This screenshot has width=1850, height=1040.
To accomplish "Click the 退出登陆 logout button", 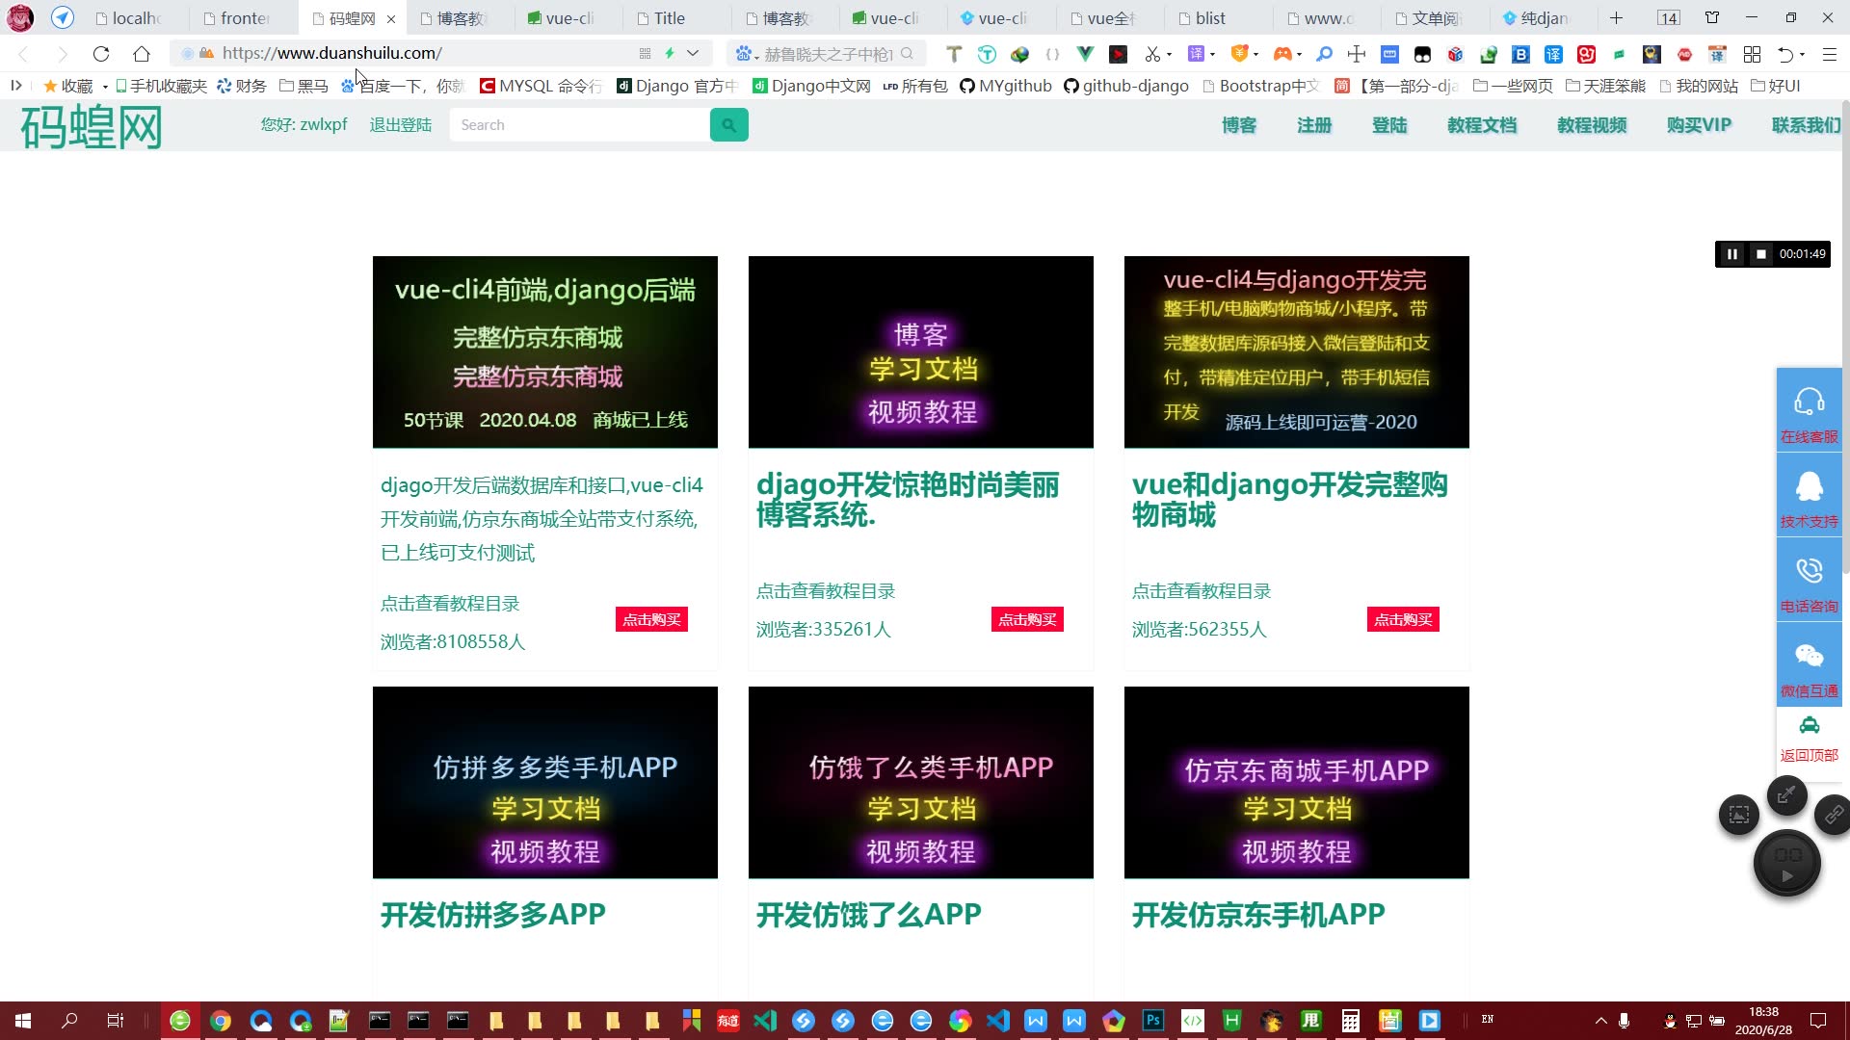I will 400,124.
